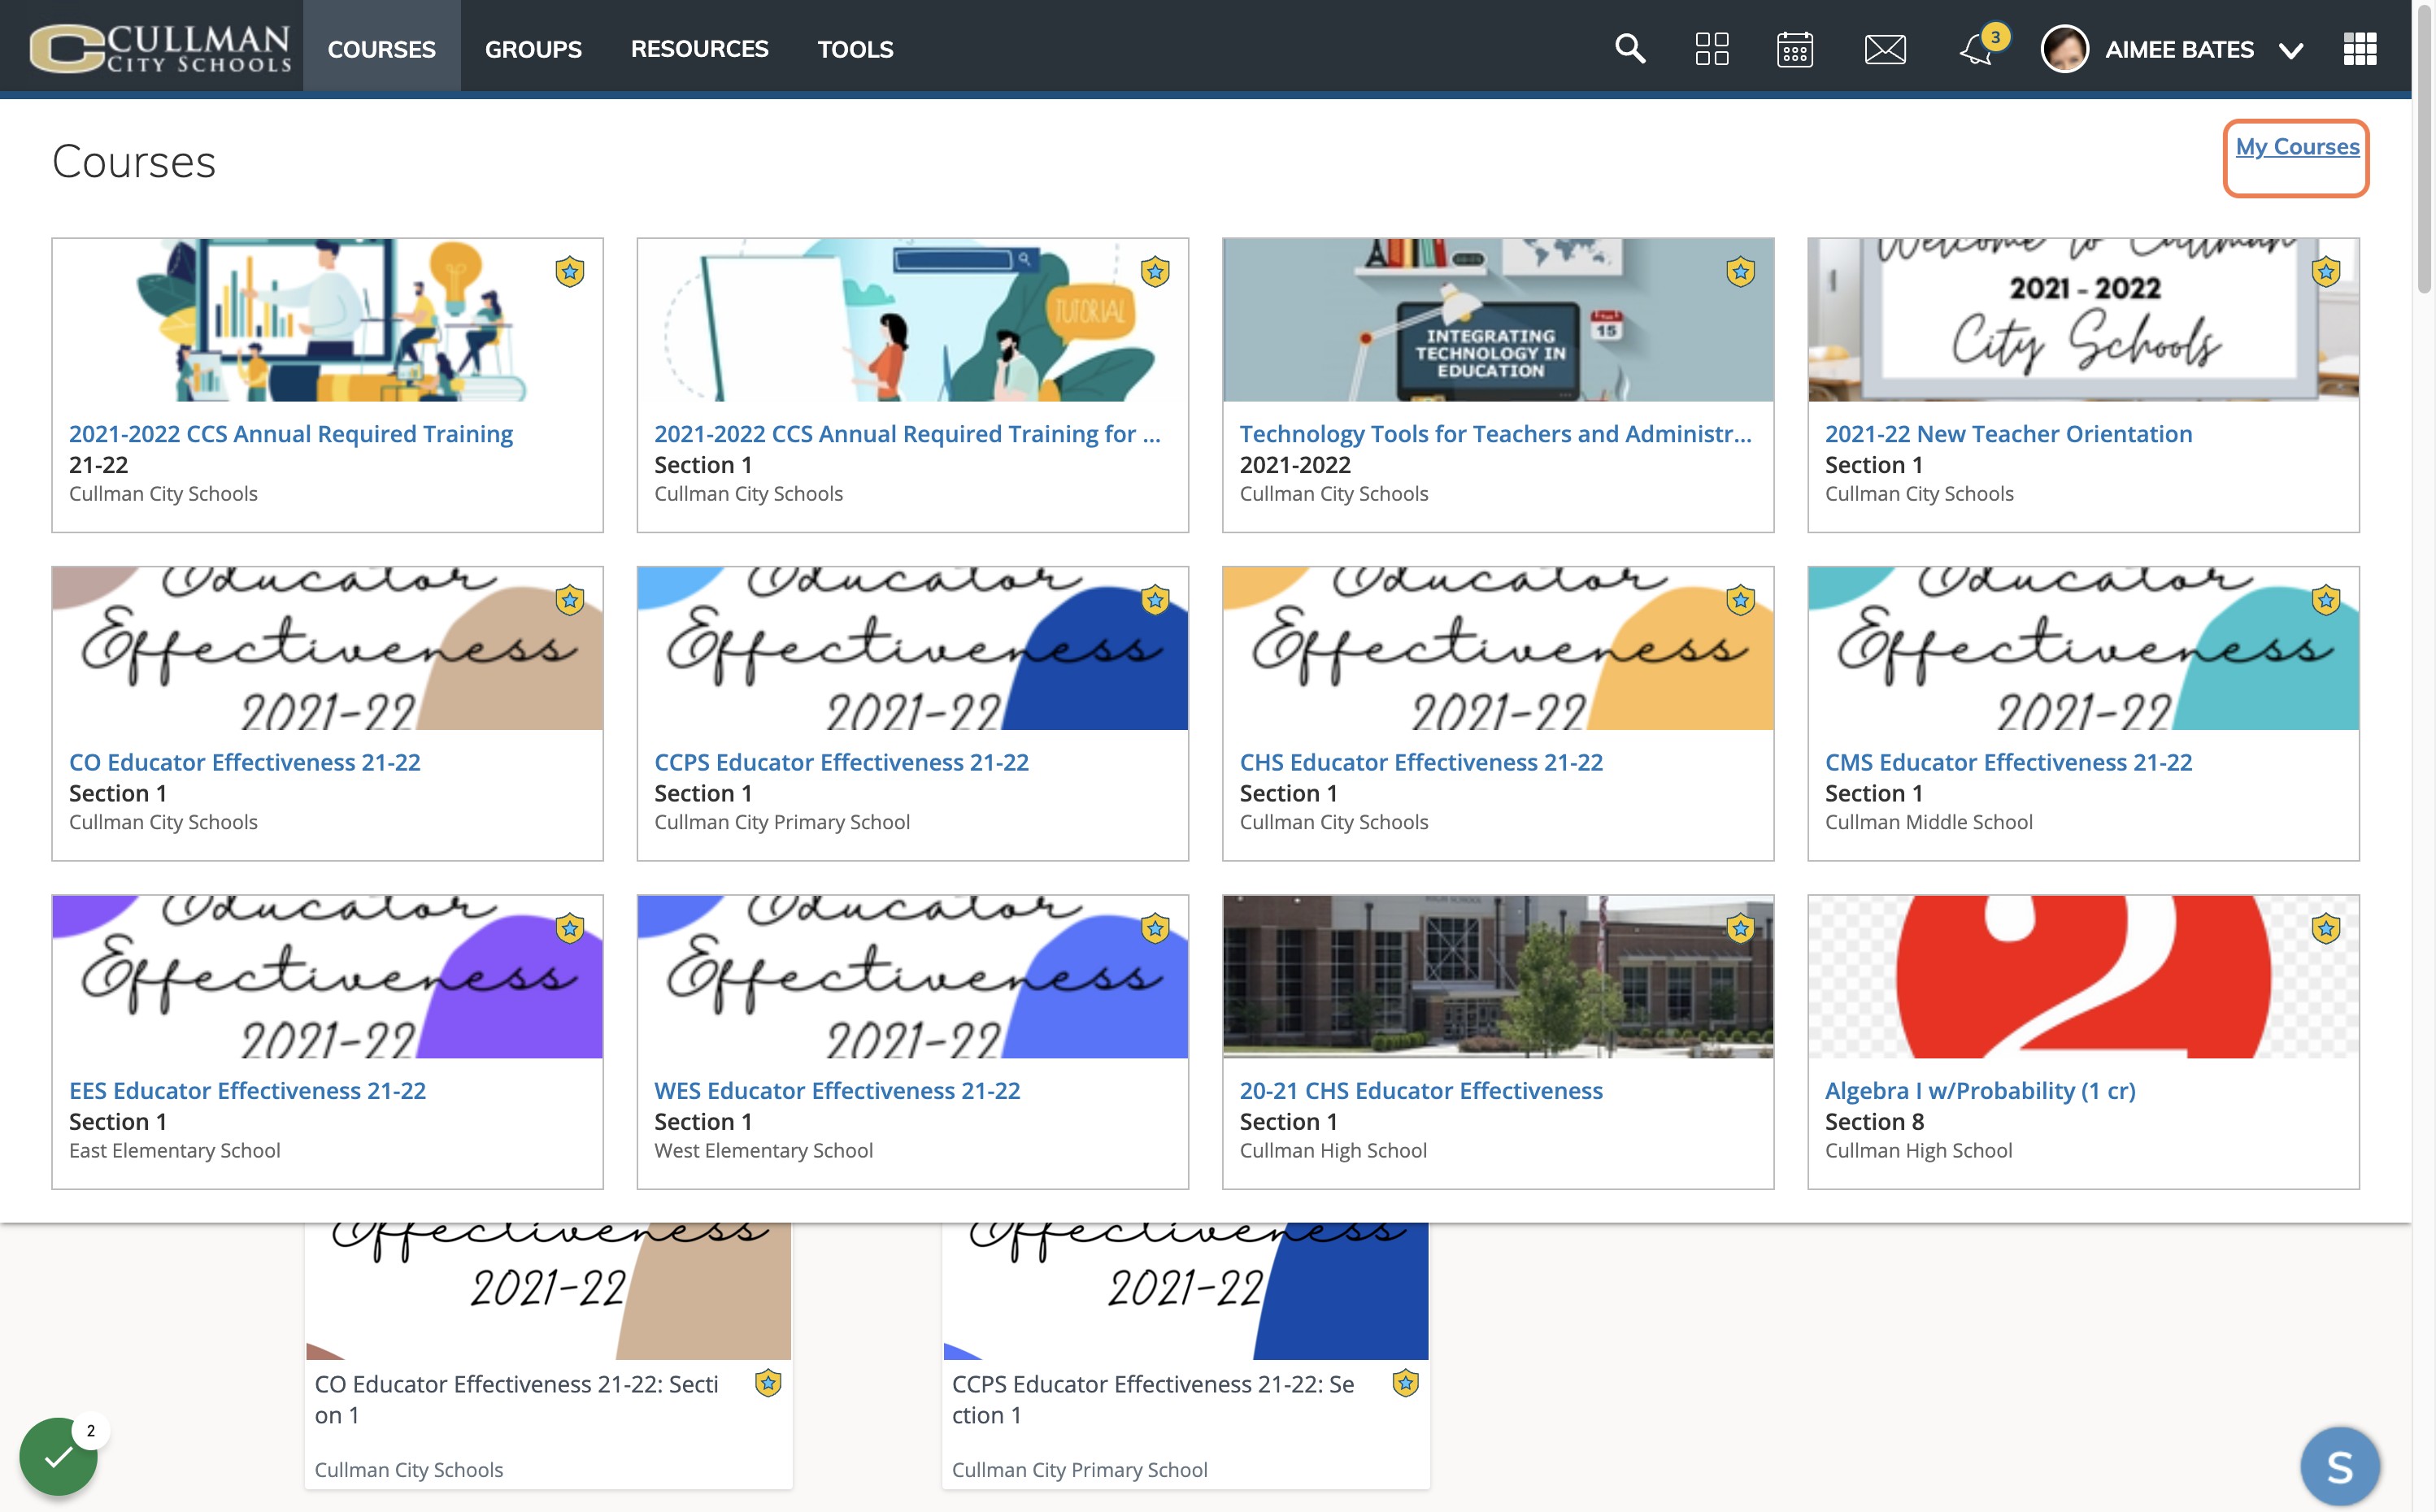Open Algebra I w/Probability course link

coord(1980,1090)
